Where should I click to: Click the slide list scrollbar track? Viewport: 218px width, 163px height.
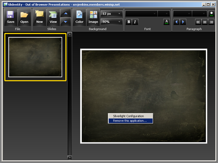[70, 96]
